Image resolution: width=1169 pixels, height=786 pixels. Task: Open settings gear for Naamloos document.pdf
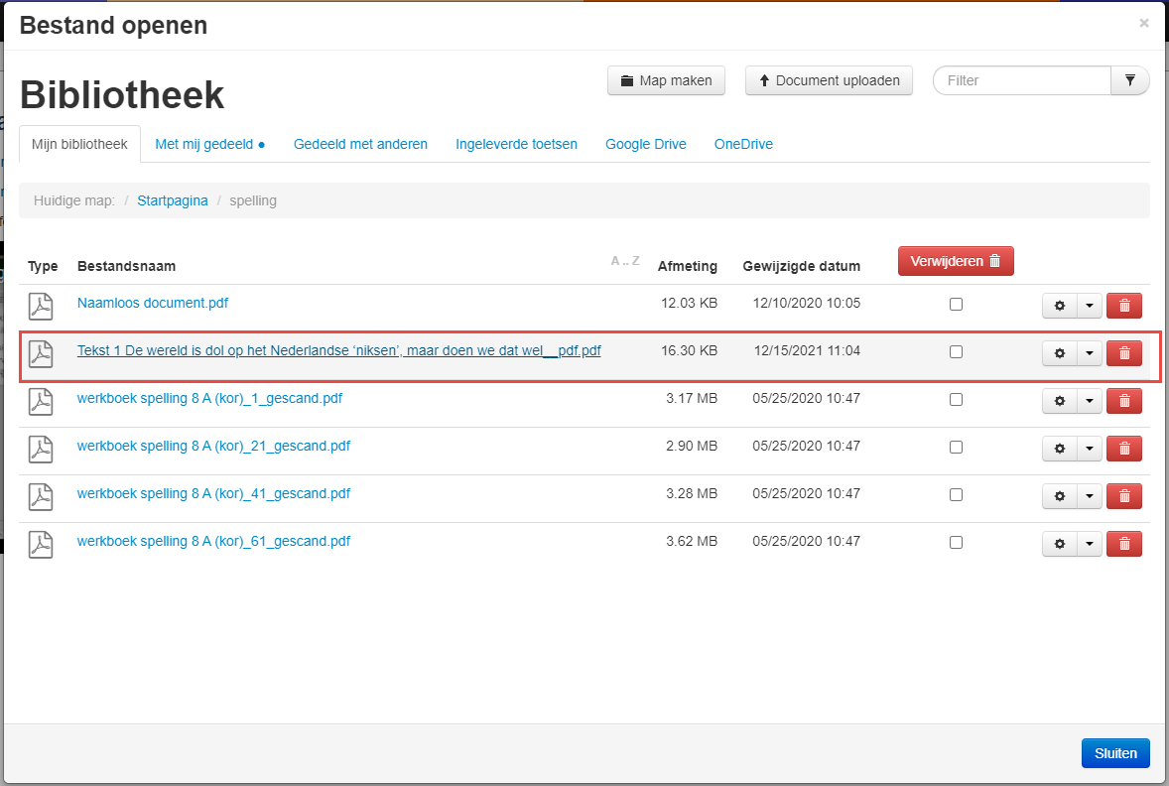point(1060,306)
